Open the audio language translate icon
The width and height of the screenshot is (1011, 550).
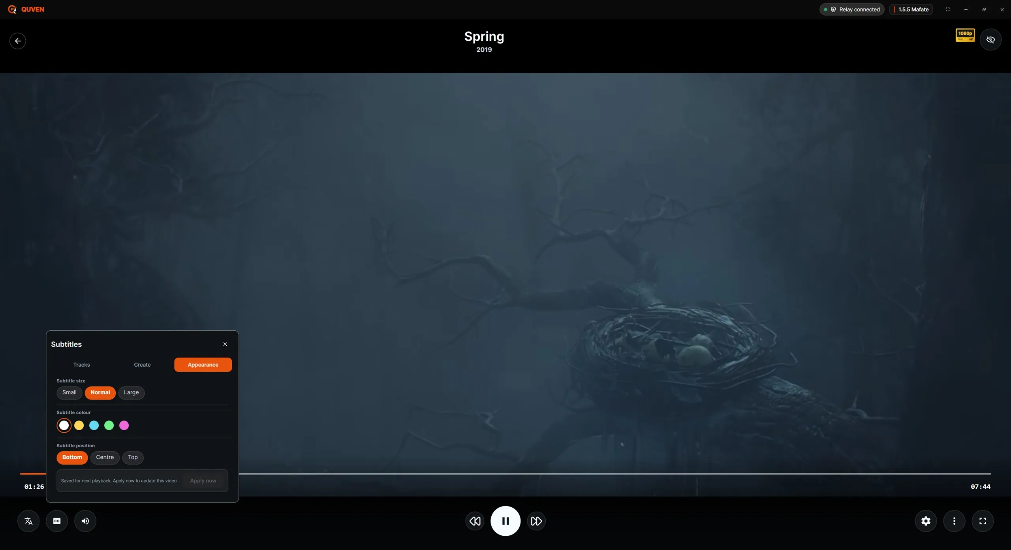[28, 521]
